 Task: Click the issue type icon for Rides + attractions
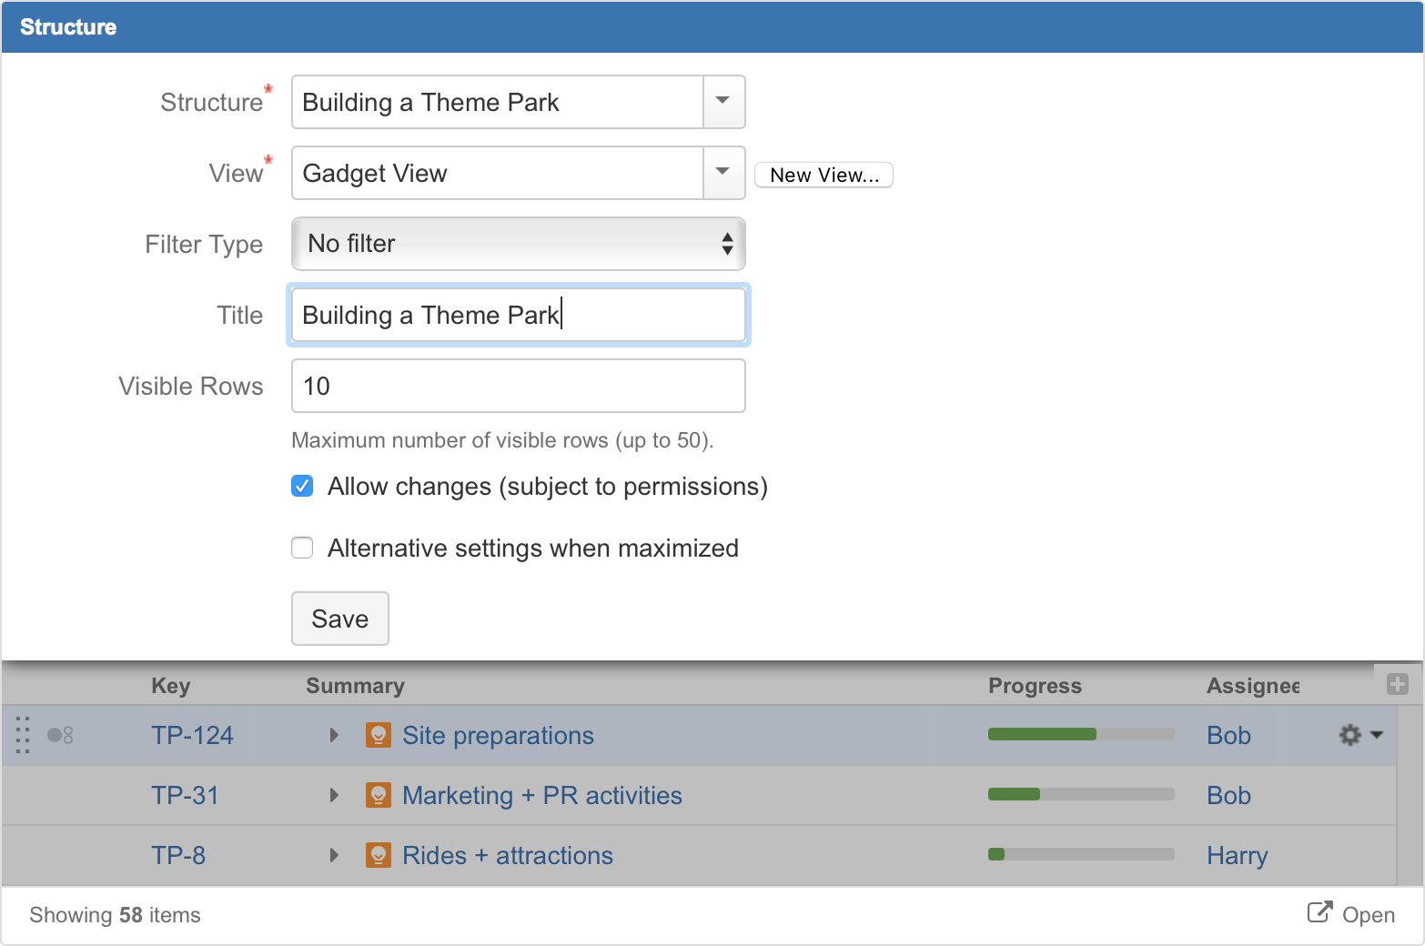click(x=378, y=855)
